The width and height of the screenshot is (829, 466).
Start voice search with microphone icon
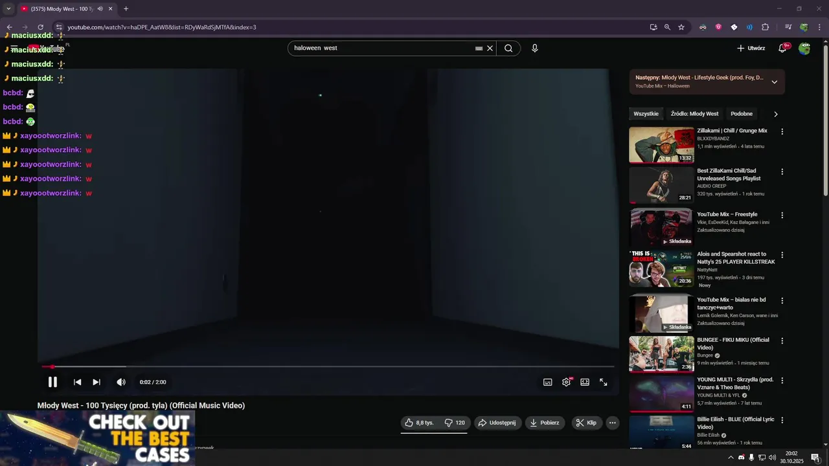pyautogui.click(x=534, y=48)
